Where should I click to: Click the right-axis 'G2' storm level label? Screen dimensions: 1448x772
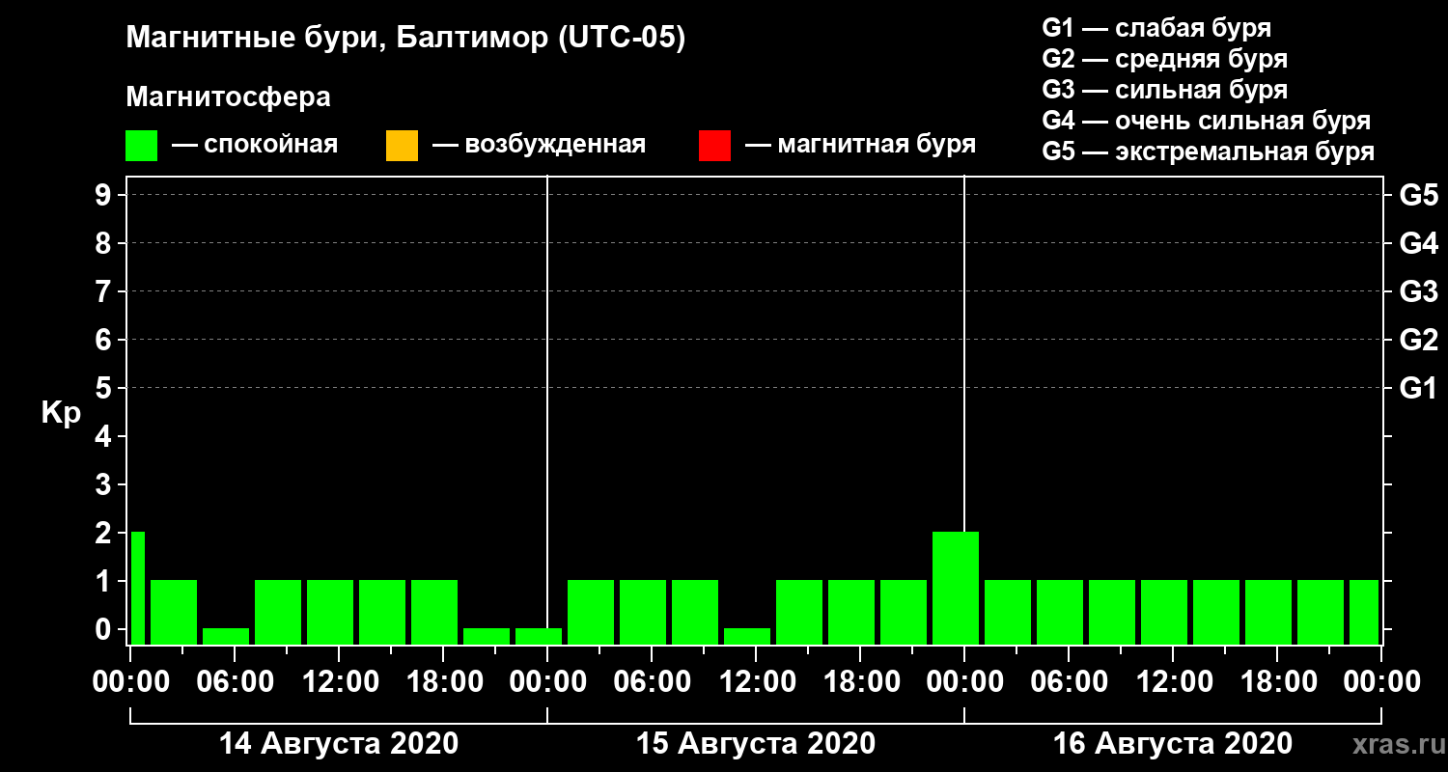click(1419, 340)
